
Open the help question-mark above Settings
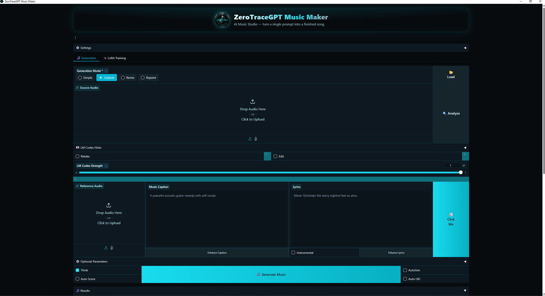pyautogui.click(x=75, y=38)
